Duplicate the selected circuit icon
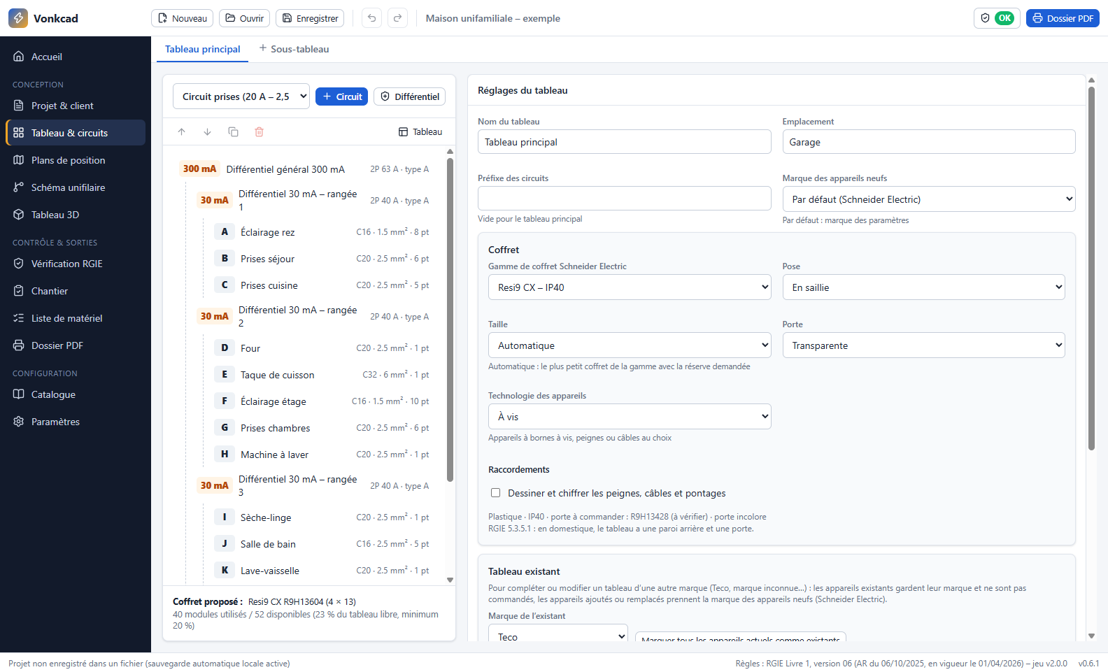The height and width of the screenshot is (672, 1108). (x=234, y=131)
